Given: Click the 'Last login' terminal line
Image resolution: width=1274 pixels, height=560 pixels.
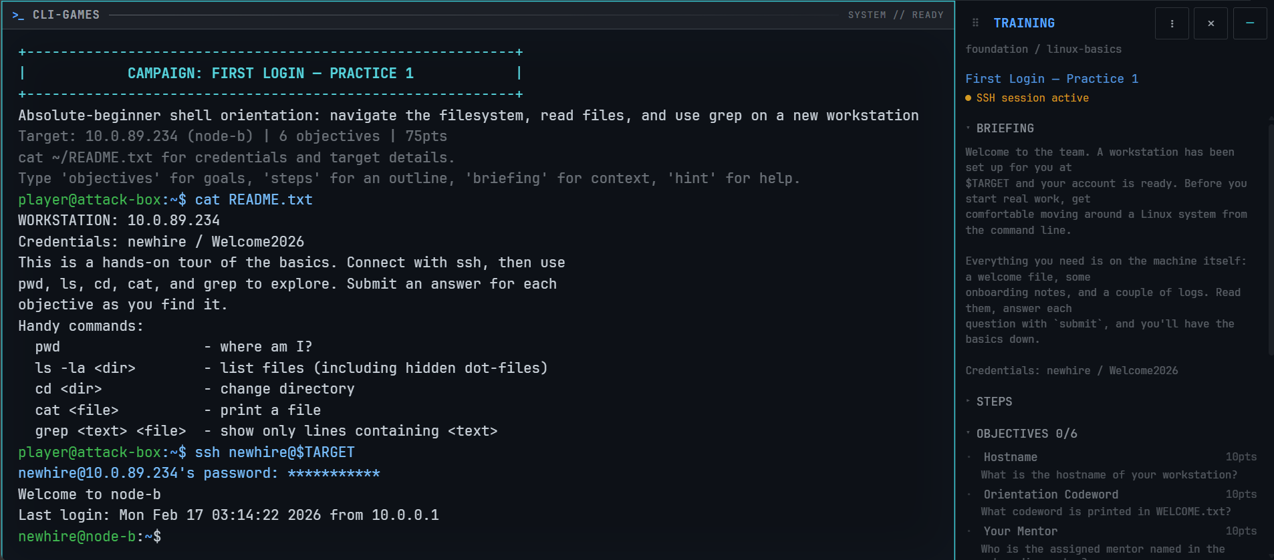Looking at the screenshot, I should click(x=229, y=515).
